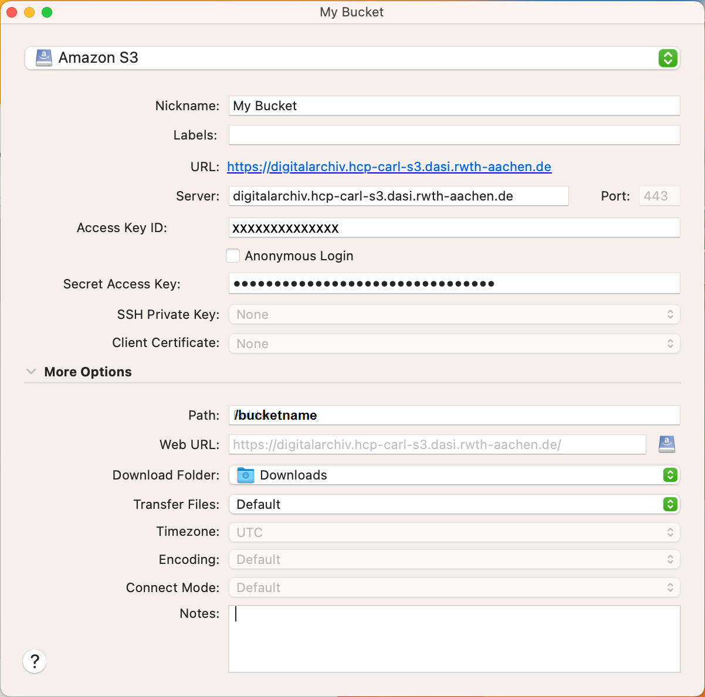Minimize the My Bucket window
This screenshot has height=697, width=705.
coord(29,12)
